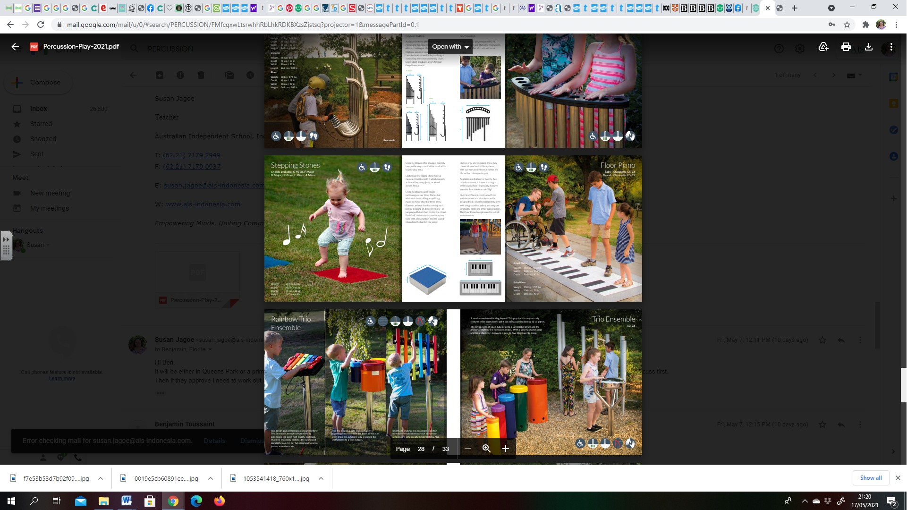
Task: Open Google Calendar side panel
Action: coord(893,77)
